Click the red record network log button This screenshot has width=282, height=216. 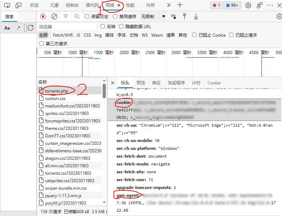click(43, 16)
